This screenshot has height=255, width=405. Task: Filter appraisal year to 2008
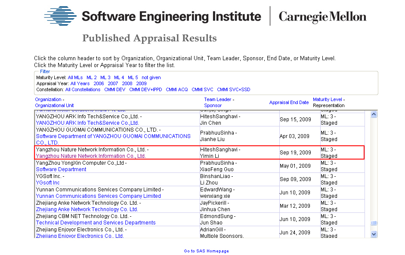click(x=127, y=83)
